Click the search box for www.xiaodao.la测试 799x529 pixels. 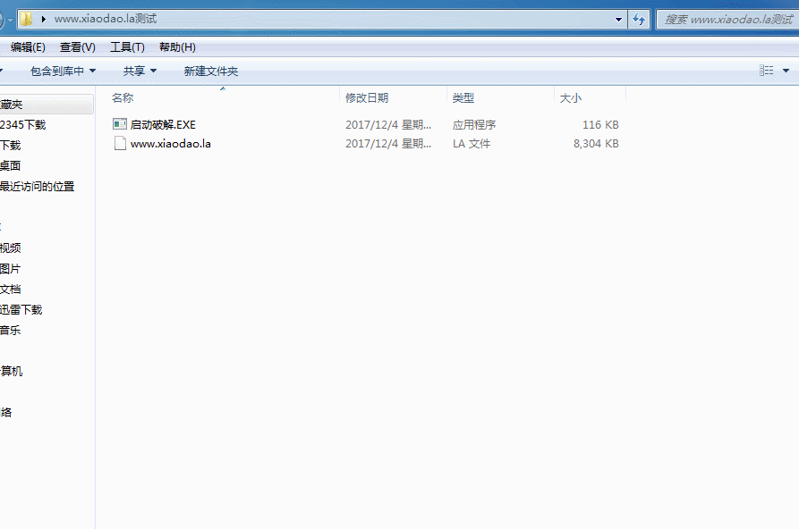tap(725, 19)
